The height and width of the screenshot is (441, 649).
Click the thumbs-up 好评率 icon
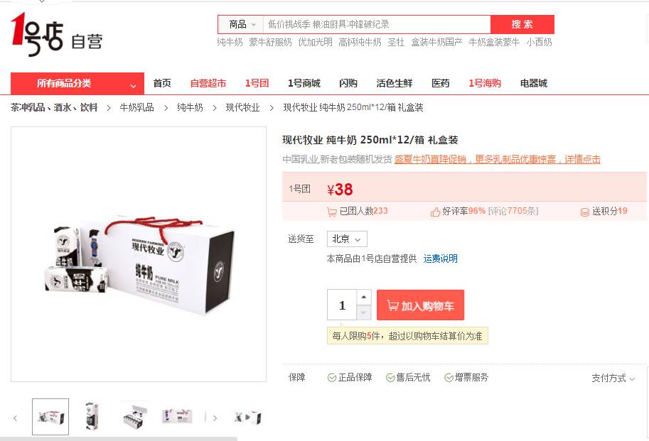(x=436, y=212)
